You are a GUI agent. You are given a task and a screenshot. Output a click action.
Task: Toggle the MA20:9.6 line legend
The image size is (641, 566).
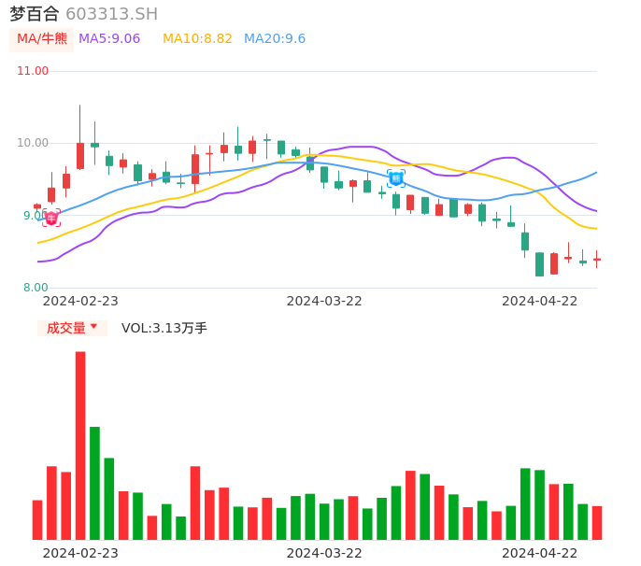(x=275, y=39)
